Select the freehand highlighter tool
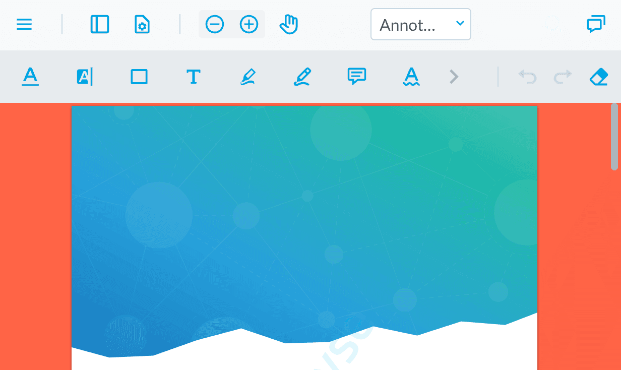This screenshot has width=621, height=370. point(248,77)
